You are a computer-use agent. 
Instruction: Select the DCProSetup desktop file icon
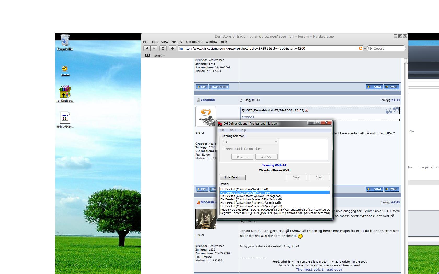click(x=65, y=120)
